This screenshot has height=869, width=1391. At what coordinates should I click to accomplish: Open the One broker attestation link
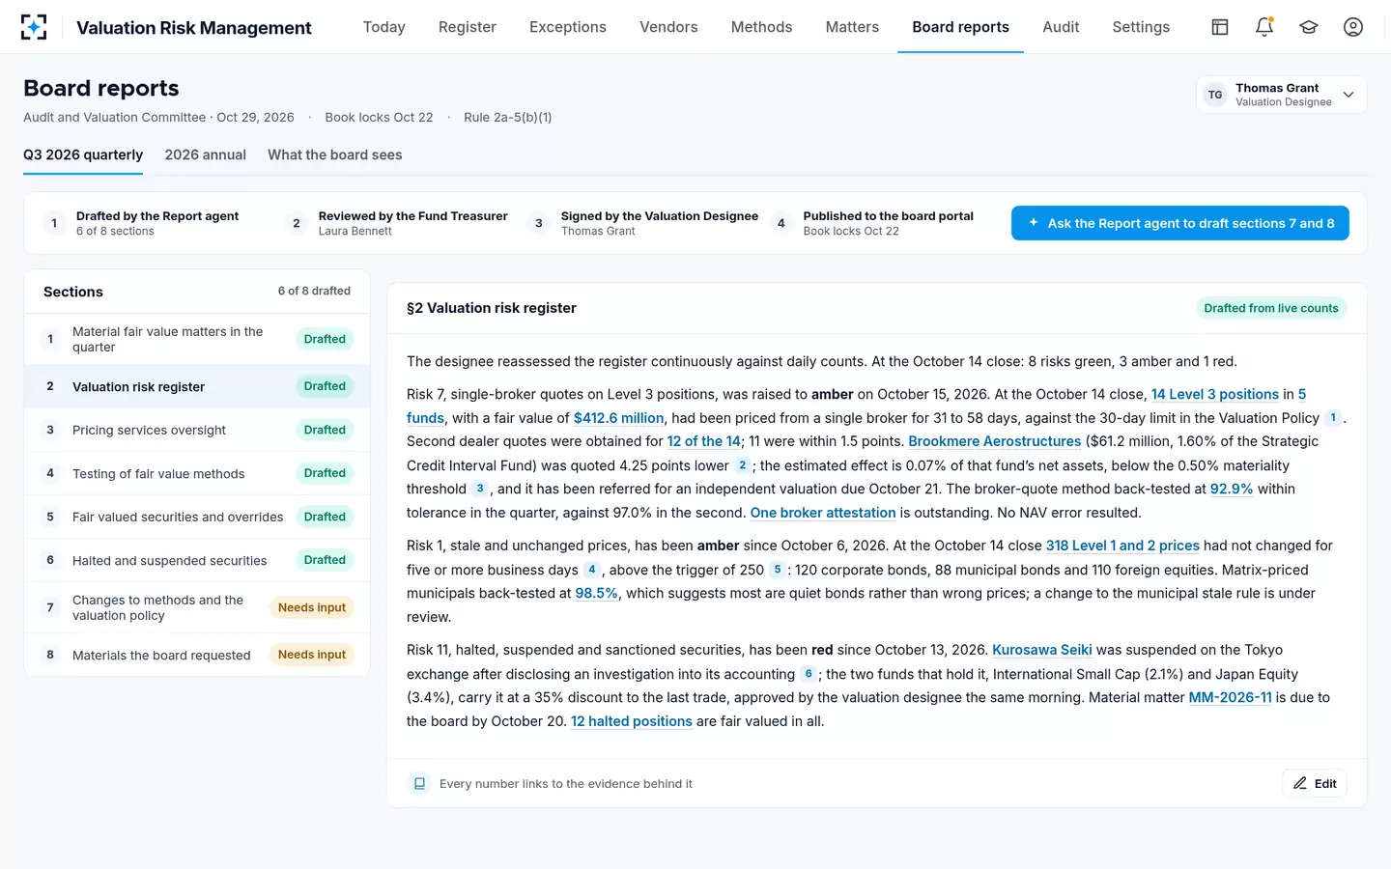(x=823, y=513)
